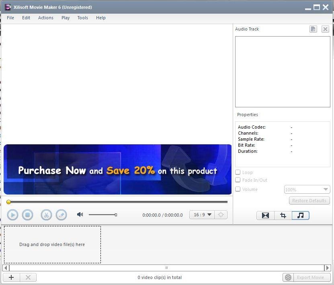The height and width of the screenshot is (285, 334).
Task: Check the Volume checkbox
Action: coord(238,189)
